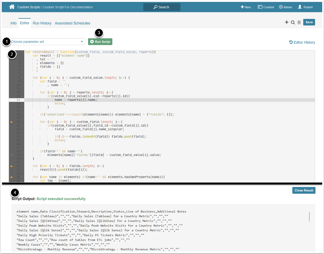Expand the Choose parameter set dropdown
Screen dimensions: 324x254
82,42
